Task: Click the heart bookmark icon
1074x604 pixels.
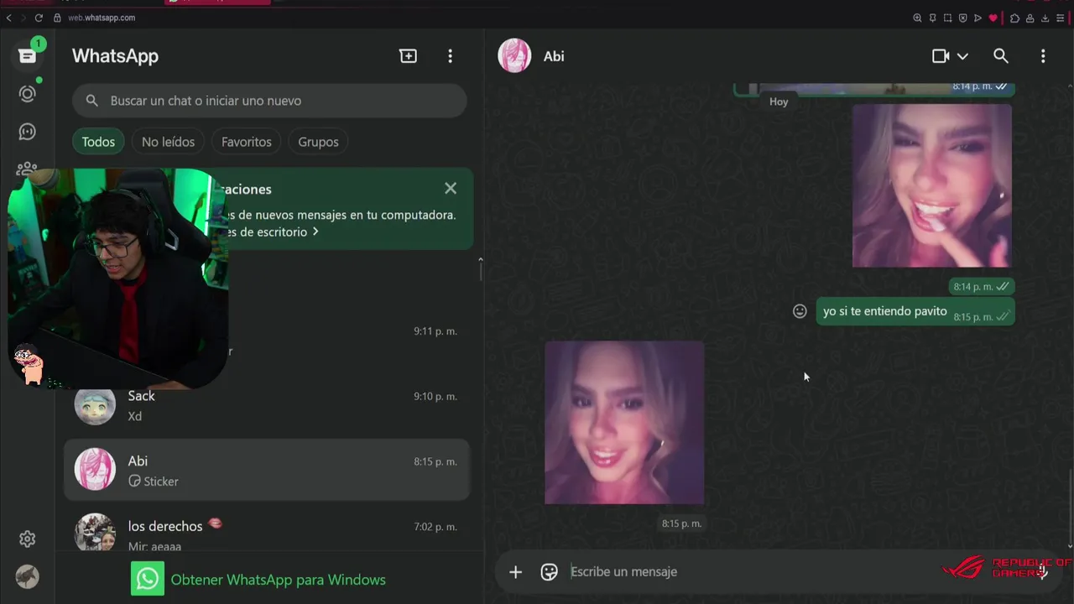Action: pos(993,18)
